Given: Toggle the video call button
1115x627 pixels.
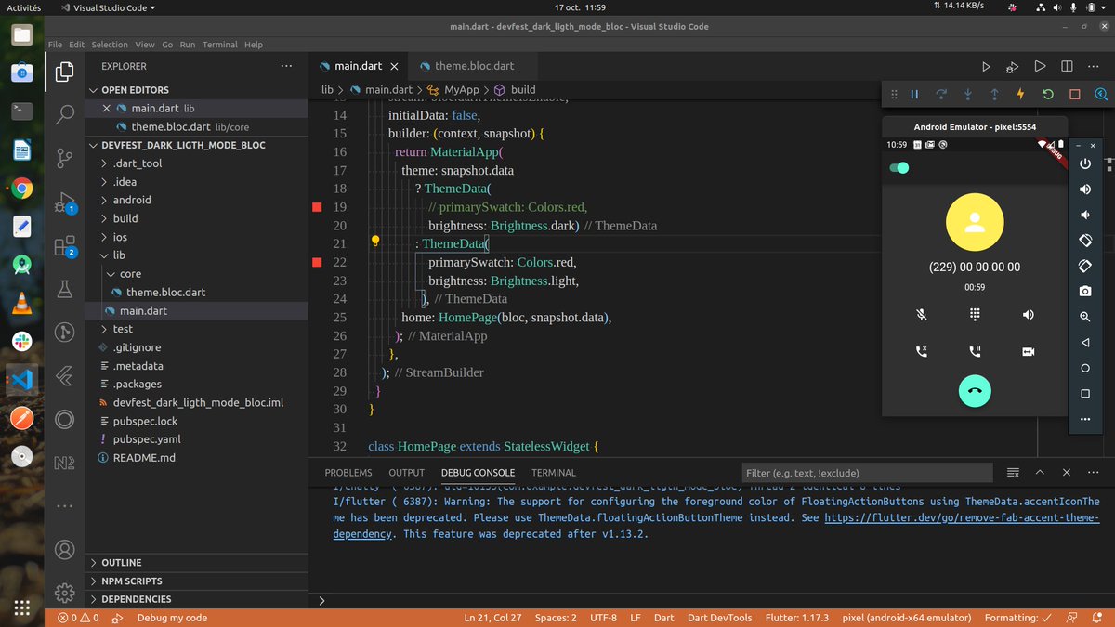Looking at the screenshot, I should click(x=1029, y=352).
